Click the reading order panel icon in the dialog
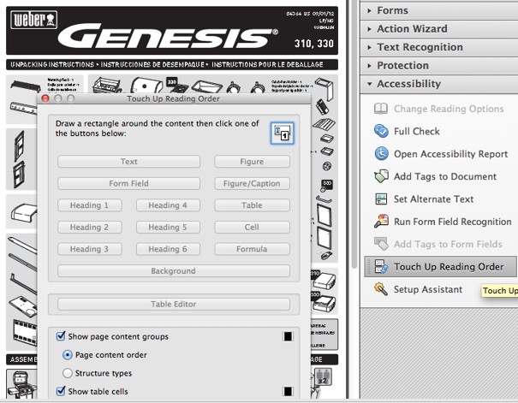This screenshot has width=518, height=403. 282,132
